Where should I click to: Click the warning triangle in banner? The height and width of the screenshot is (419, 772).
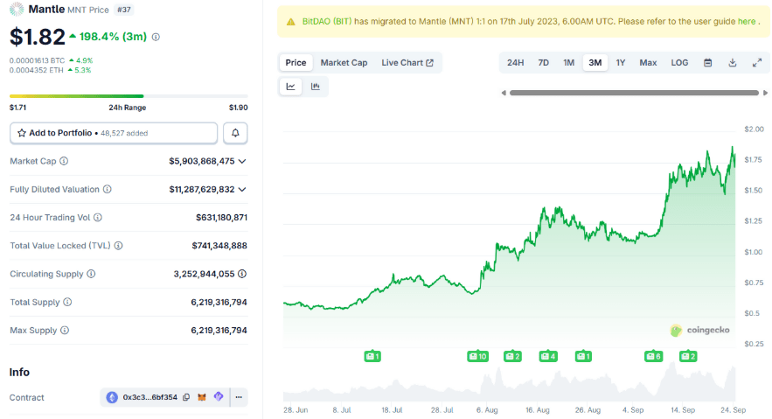pyautogui.click(x=291, y=22)
